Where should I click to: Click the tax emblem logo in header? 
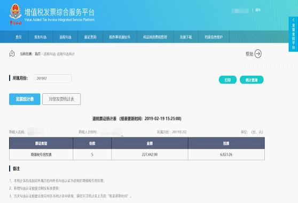pos(15,14)
